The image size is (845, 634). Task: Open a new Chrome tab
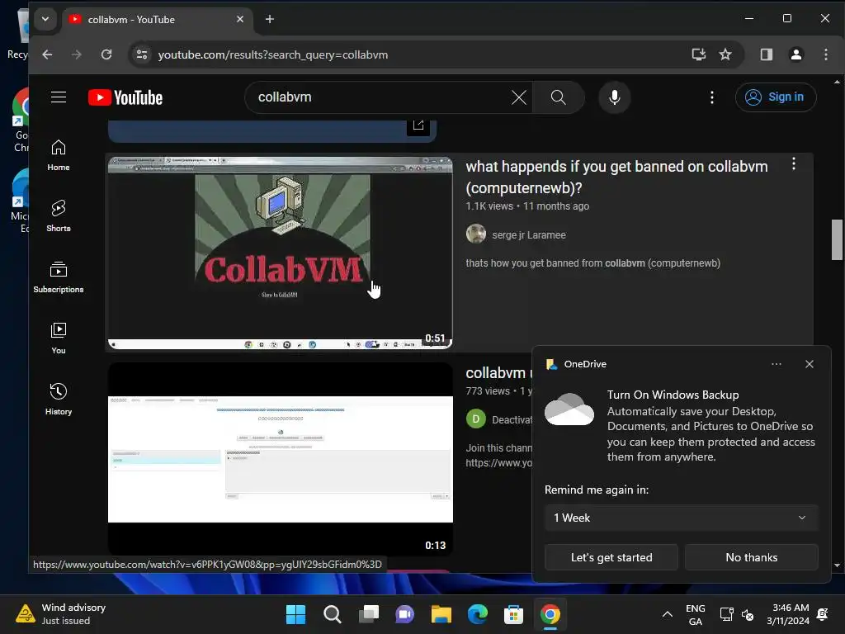click(270, 20)
